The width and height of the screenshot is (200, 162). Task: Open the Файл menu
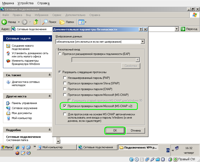[x=5, y=15]
